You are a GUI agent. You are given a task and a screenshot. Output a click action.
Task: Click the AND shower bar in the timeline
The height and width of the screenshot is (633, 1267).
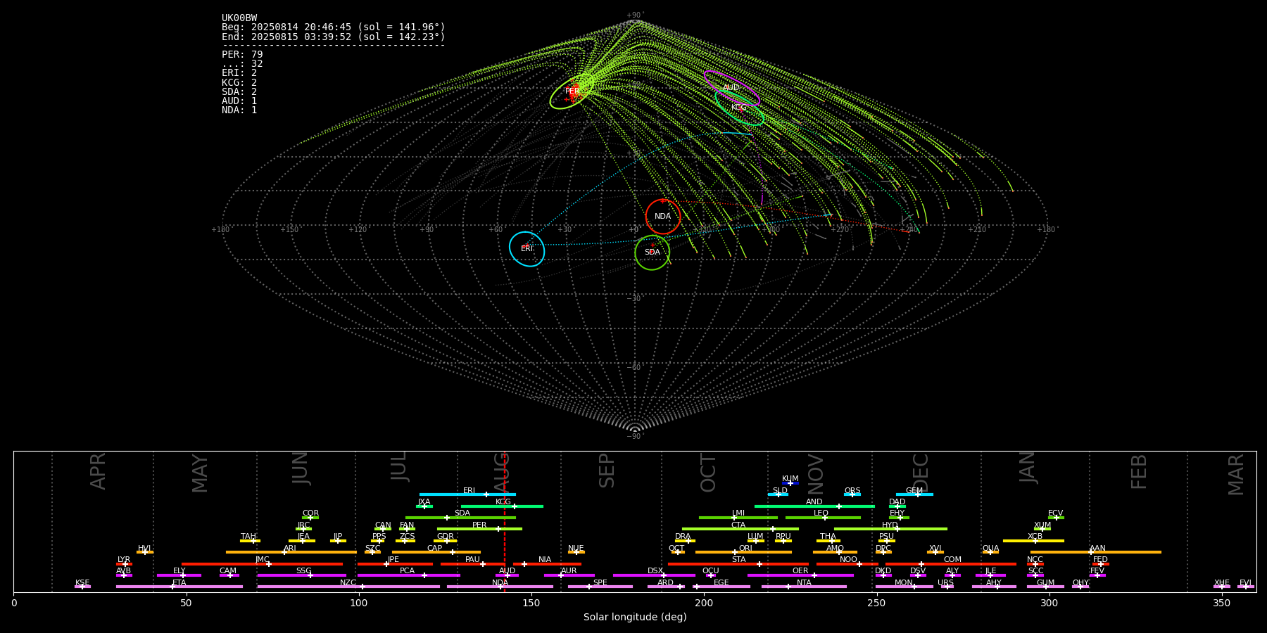(814, 506)
